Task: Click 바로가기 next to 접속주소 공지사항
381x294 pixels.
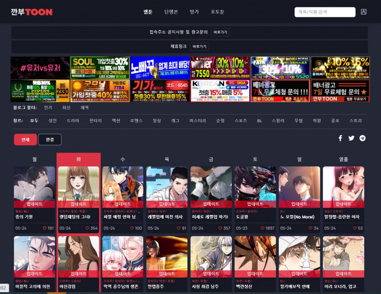Action: coord(221,32)
